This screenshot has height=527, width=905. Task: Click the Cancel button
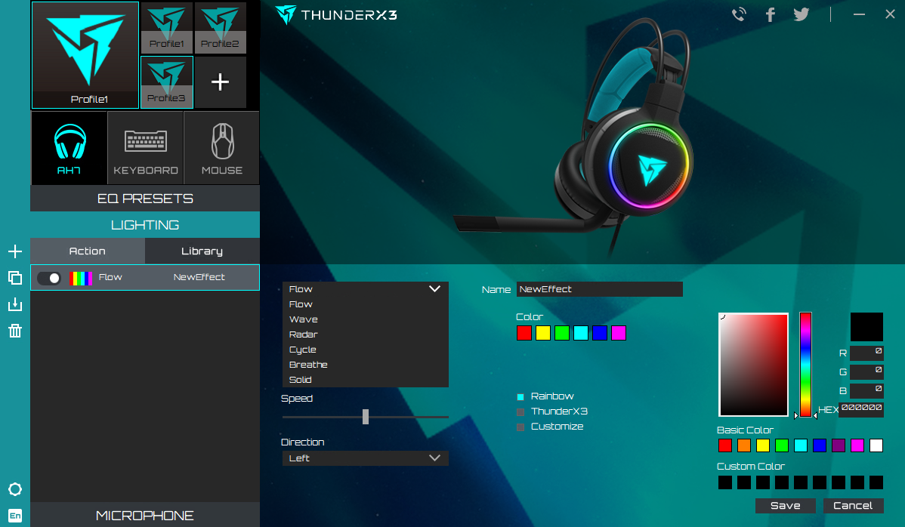pyautogui.click(x=853, y=506)
